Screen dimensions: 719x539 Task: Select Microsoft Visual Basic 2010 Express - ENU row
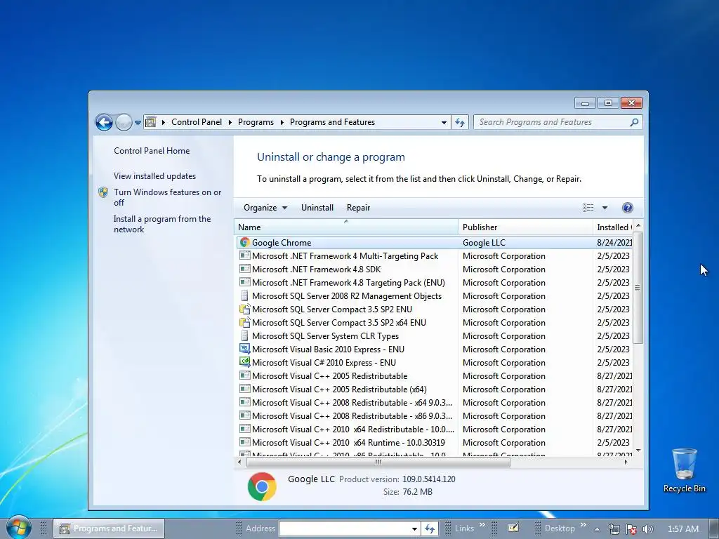click(434, 350)
